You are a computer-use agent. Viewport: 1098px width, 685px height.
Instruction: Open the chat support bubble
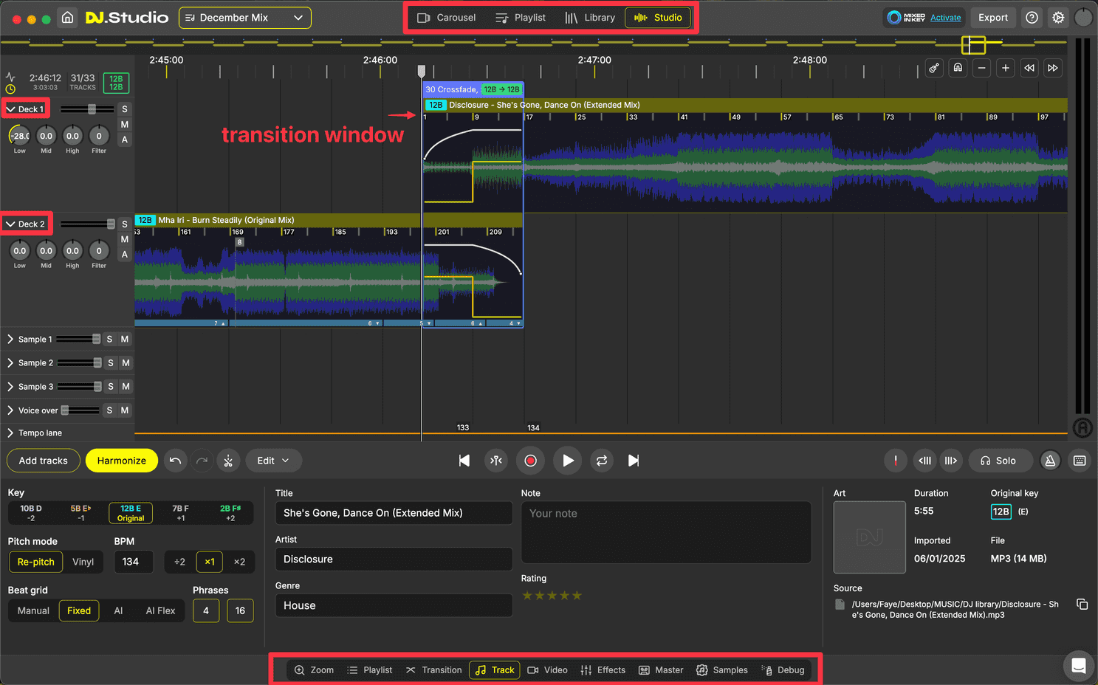click(1078, 666)
